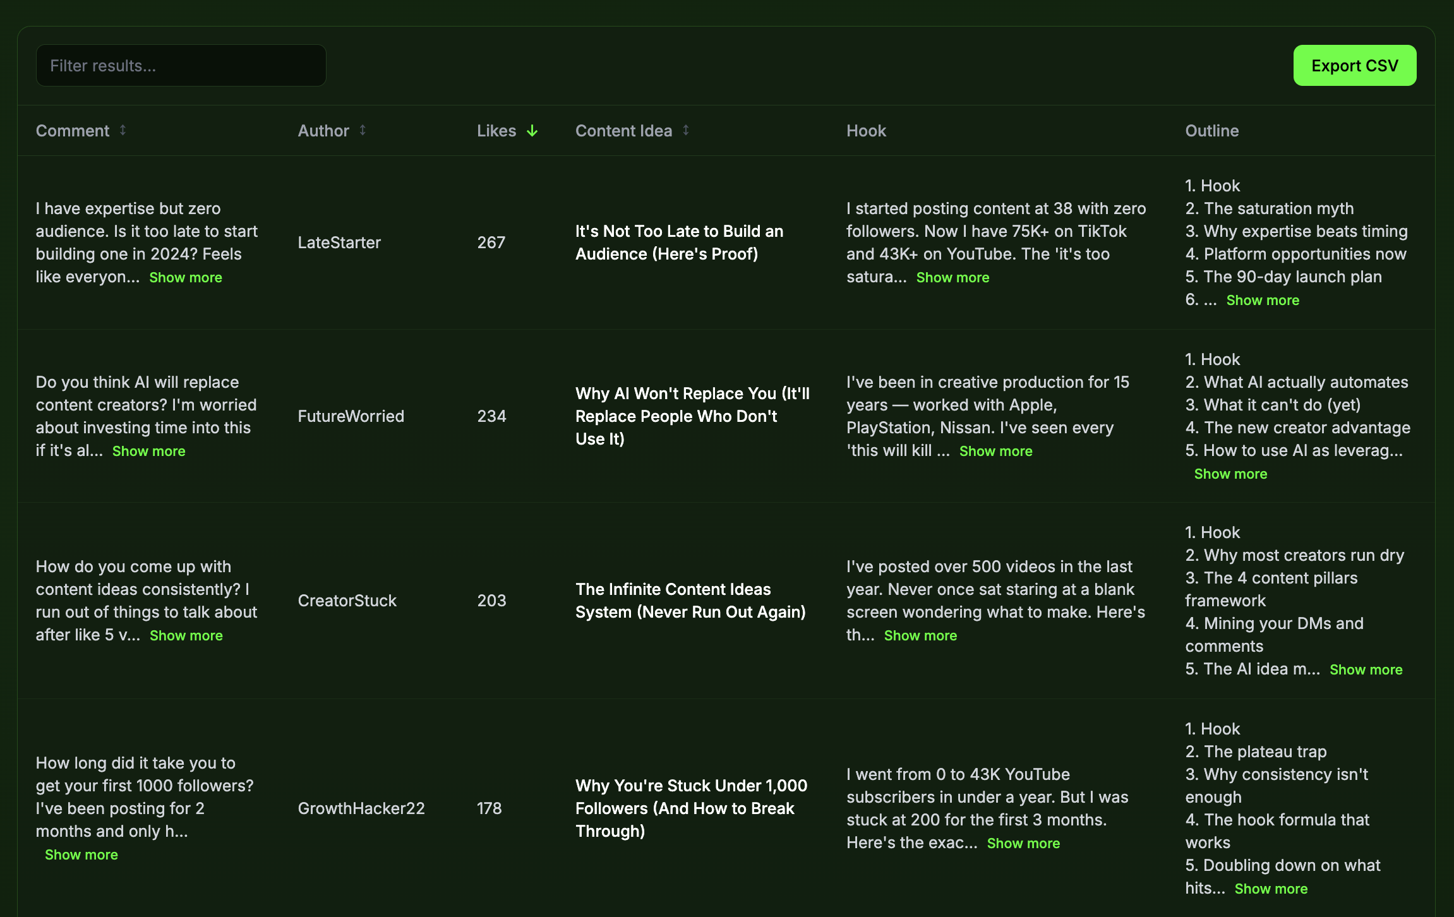Expand LateStarter's comment with Show more
Viewport: 1454px width, 917px height.
click(186, 278)
